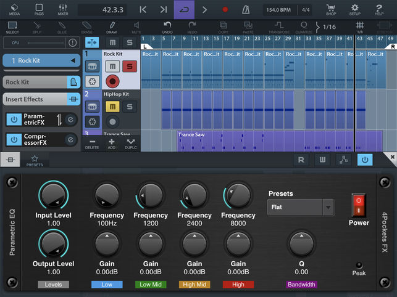This screenshot has width=397, height=297.
Task: Toggle the cycle loop button
Action: tap(183, 9)
